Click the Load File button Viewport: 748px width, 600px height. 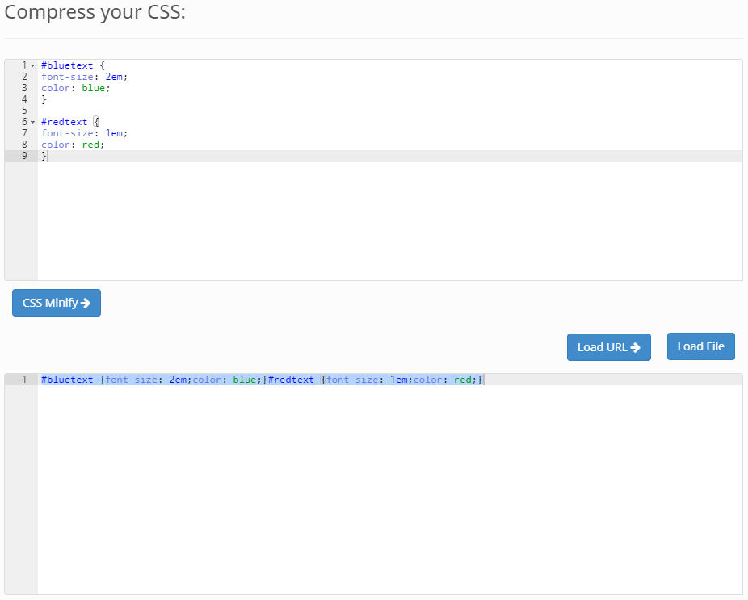700,346
